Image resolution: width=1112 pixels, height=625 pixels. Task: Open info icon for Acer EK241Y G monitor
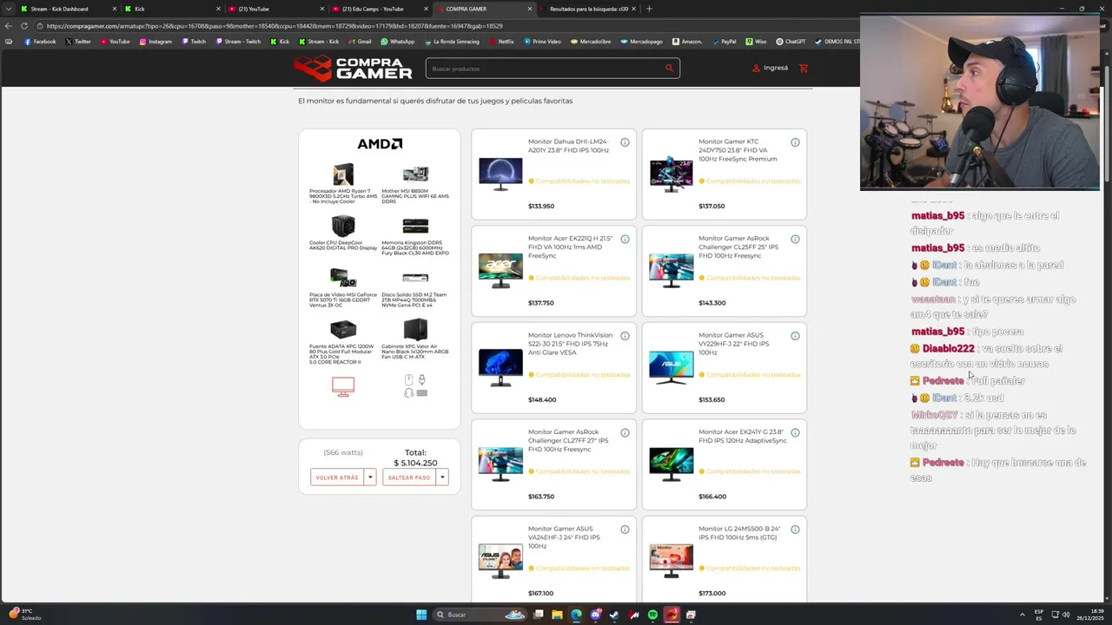pyautogui.click(x=795, y=432)
